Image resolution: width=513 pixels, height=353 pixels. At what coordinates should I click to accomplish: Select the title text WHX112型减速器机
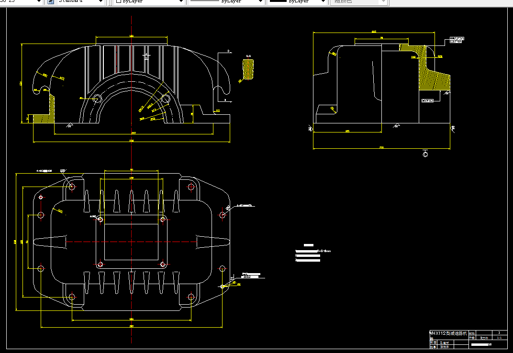click(x=448, y=333)
